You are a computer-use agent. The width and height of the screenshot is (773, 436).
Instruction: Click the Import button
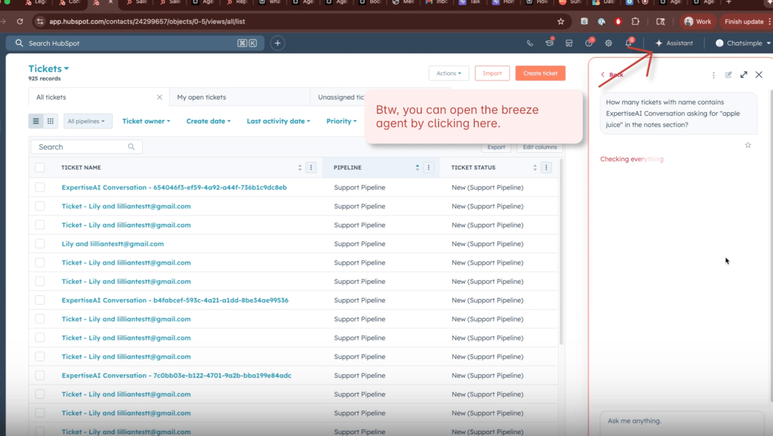pos(492,73)
